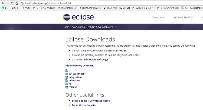Open the ISLAB: Main bookmark

tap(110, 8)
